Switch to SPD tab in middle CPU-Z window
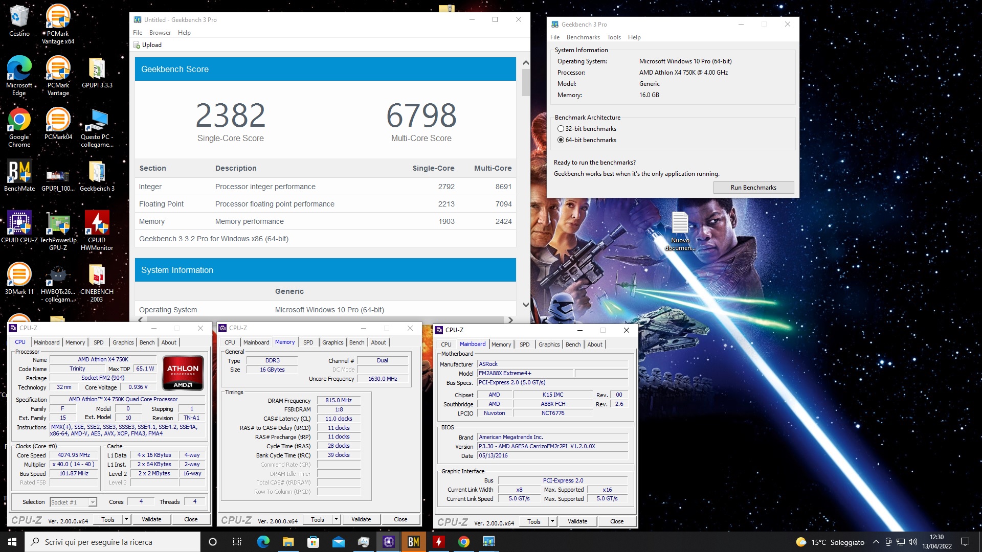This screenshot has width=982, height=552. (308, 342)
